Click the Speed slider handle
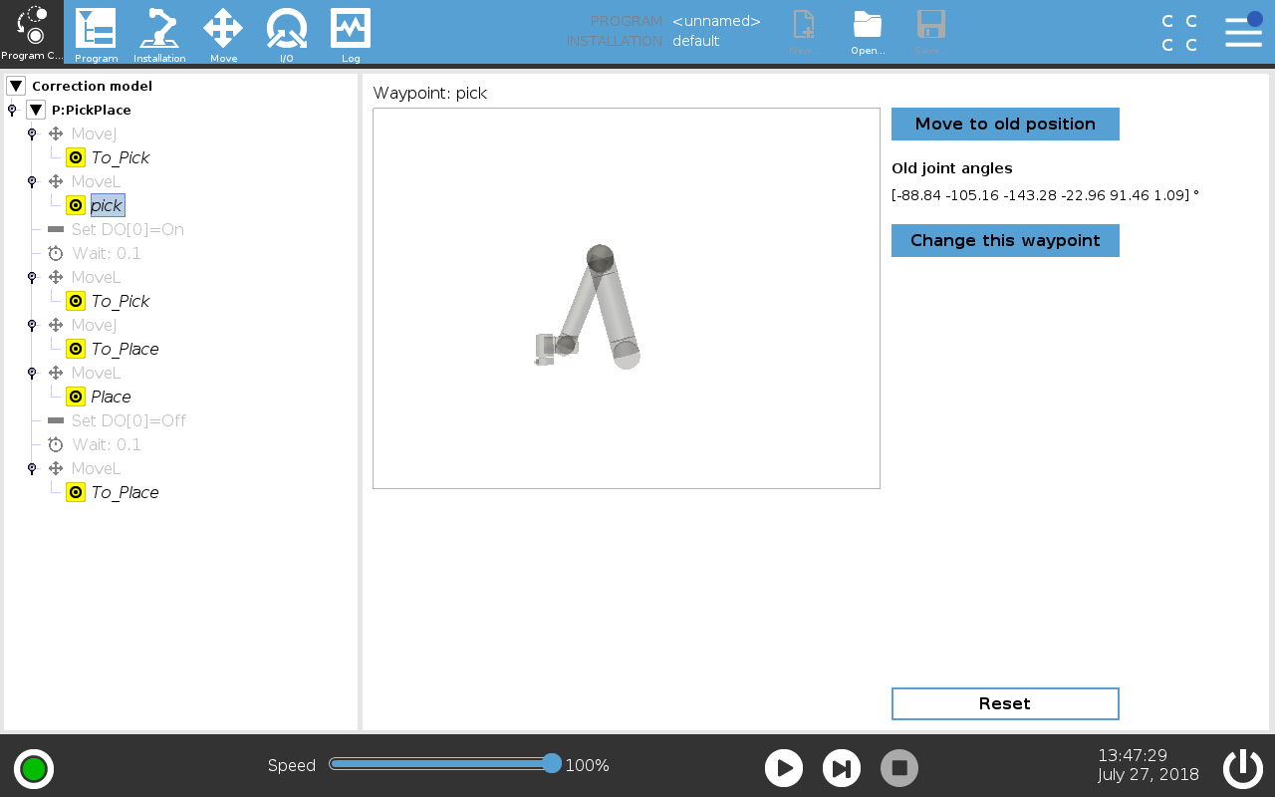The image size is (1275, 797). point(552,764)
